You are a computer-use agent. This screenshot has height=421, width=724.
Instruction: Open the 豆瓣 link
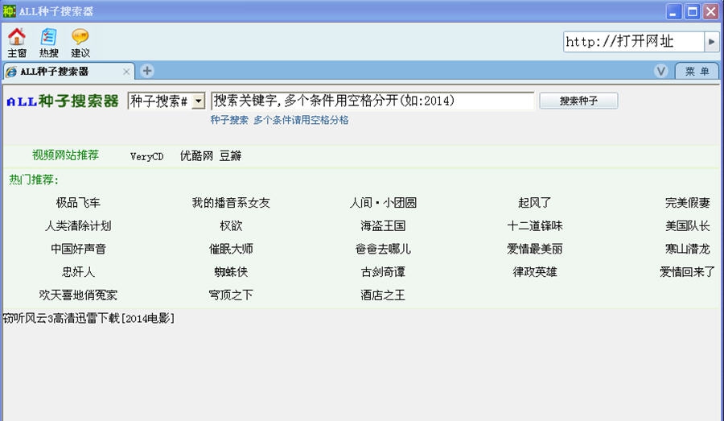[230, 155]
